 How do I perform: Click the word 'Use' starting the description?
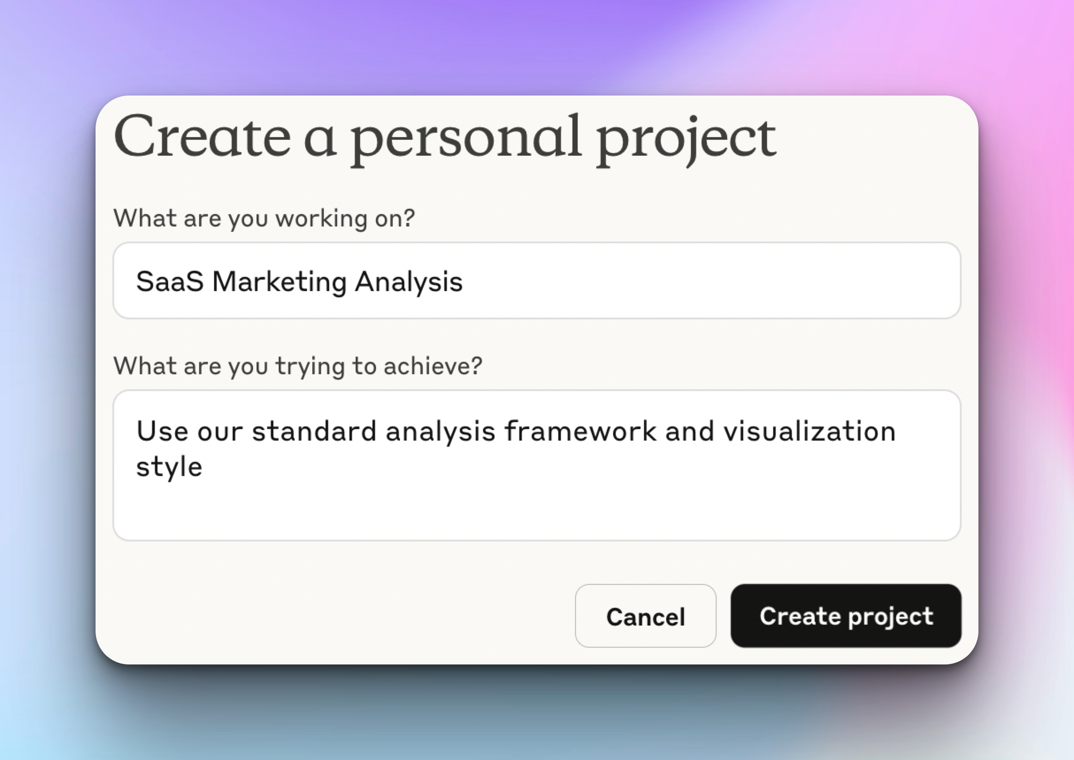pos(162,431)
